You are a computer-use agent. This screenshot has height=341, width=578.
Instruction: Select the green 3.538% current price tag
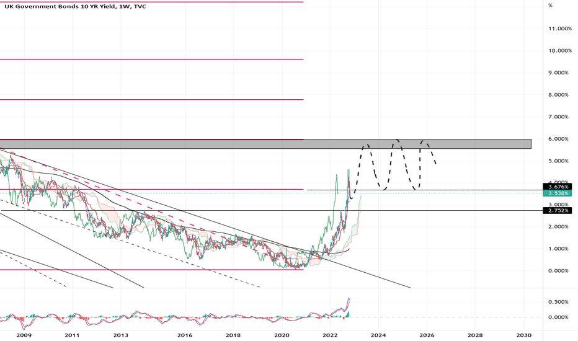[x=558, y=193]
